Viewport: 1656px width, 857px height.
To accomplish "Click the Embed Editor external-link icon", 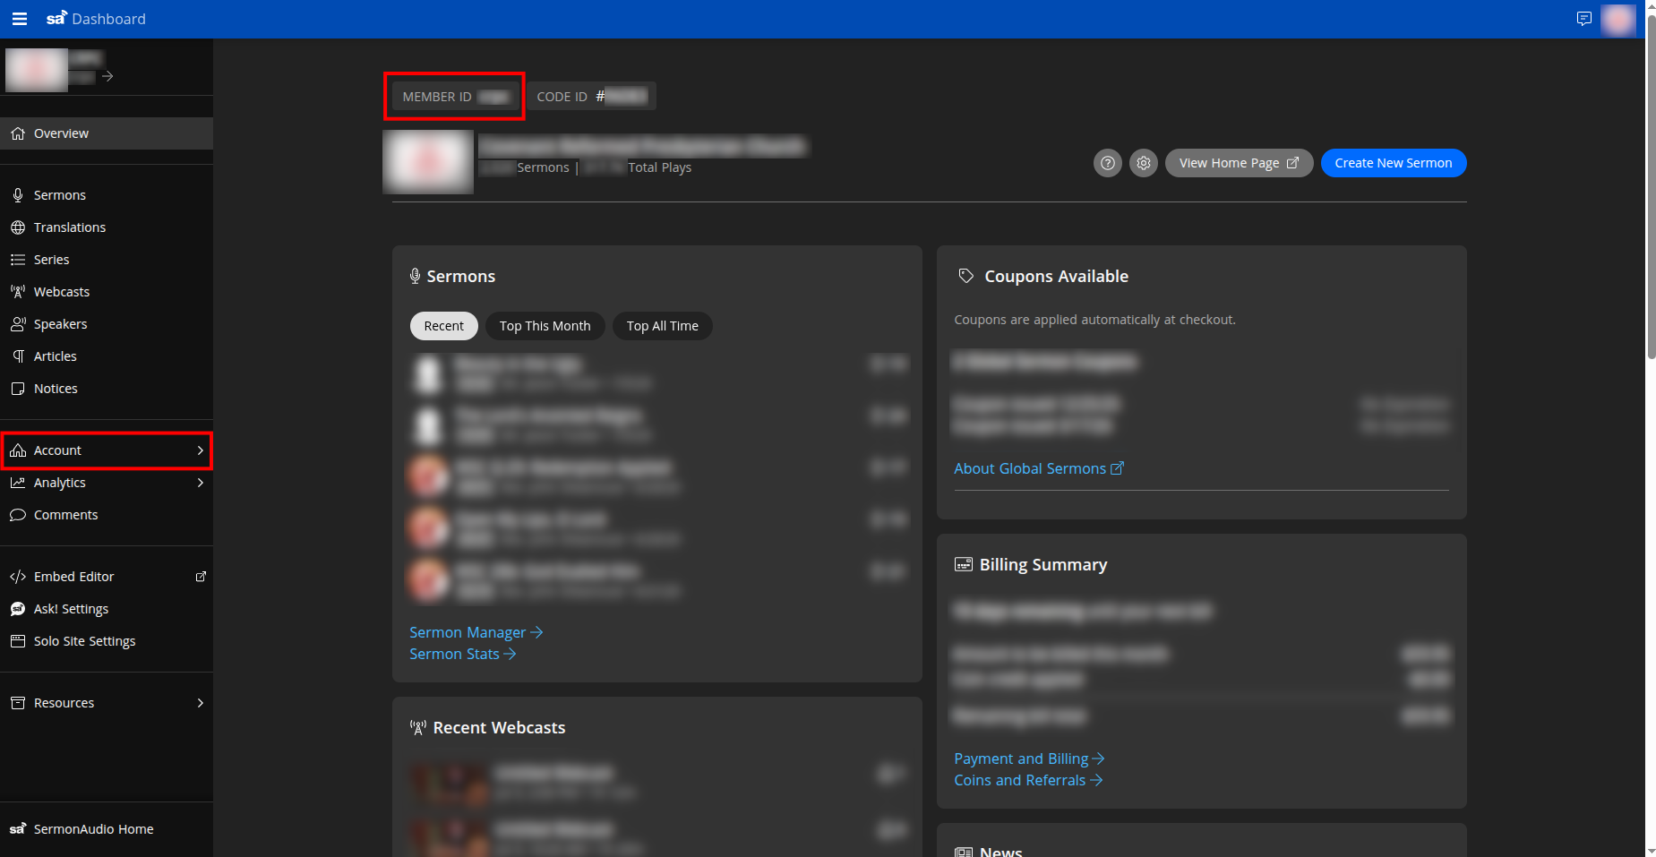I will coord(201,577).
